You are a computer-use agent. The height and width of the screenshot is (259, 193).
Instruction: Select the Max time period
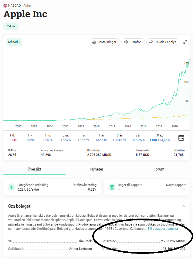click(x=160, y=137)
